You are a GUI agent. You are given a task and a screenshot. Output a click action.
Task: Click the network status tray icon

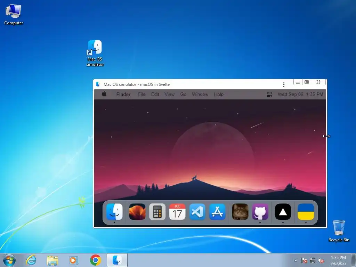pos(313,260)
